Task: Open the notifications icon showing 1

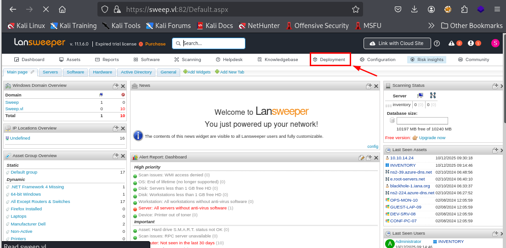Action: coord(474,43)
